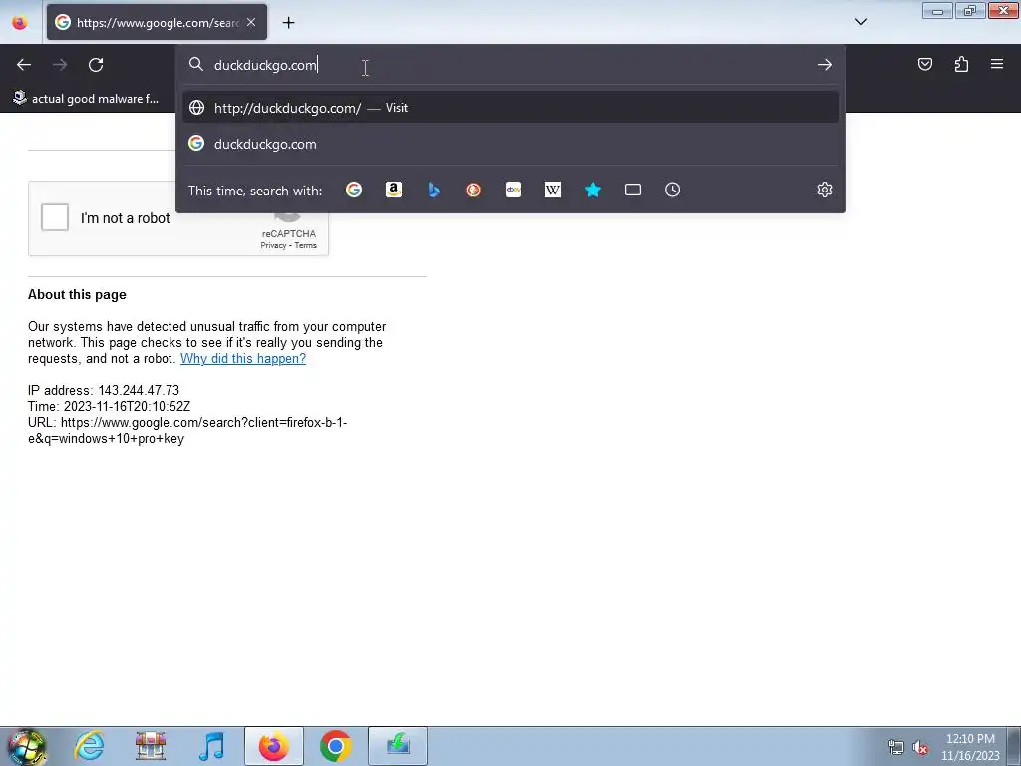Open the 'Why did this happen?' link
This screenshot has height=766, width=1021.
coord(243,359)
